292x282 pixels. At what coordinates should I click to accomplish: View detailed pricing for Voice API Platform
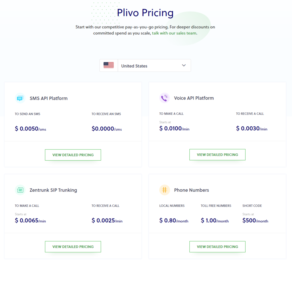pos(217,155)
